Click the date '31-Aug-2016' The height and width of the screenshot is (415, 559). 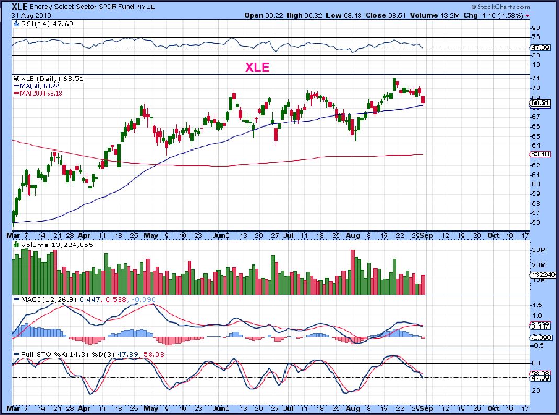31,16
